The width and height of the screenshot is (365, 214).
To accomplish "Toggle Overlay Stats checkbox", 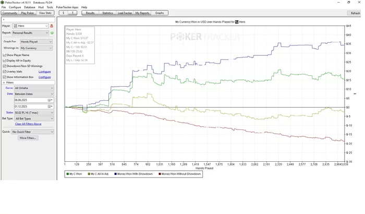I will (x=4, y=72).
